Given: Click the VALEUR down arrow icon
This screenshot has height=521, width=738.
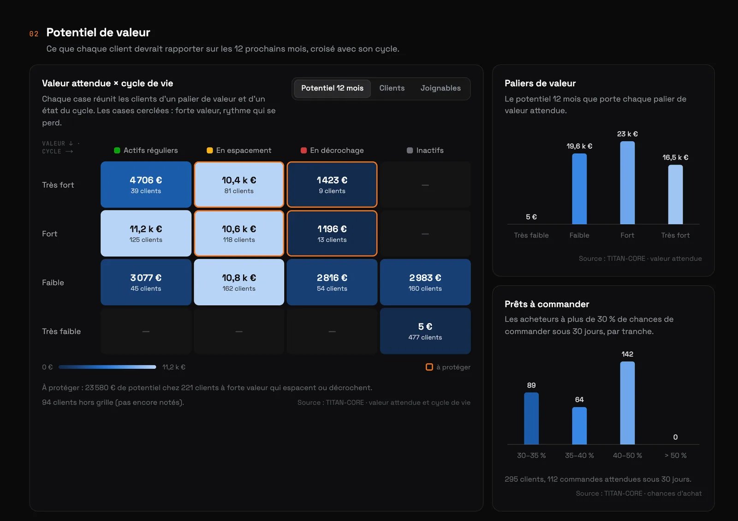Looking at the screenshot, I should click(x=71, y=144).
